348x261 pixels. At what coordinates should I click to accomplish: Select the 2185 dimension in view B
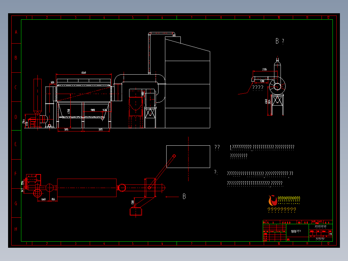(265, 69)
